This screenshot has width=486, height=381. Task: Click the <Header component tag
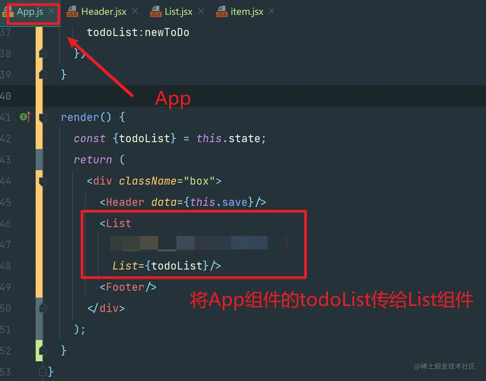tap(122, 202)
